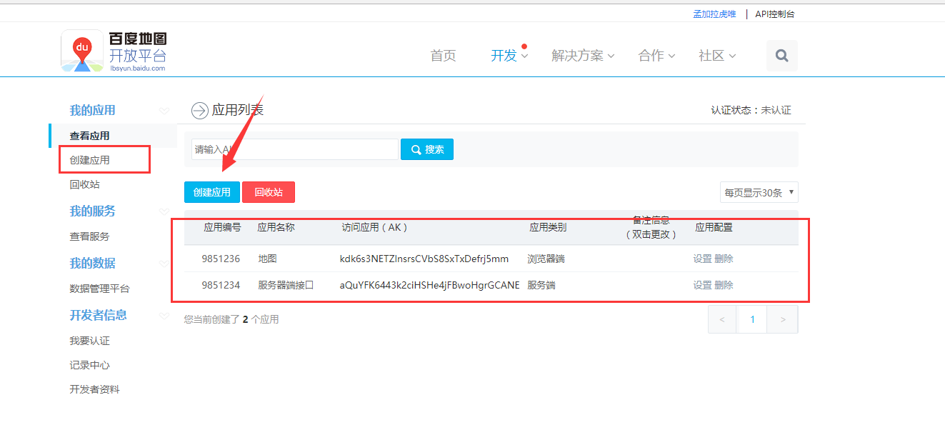The height and width of the screenshot is (425, 945).
Task: Click 删除 for the 地图 app
Action: click(724, 259)
